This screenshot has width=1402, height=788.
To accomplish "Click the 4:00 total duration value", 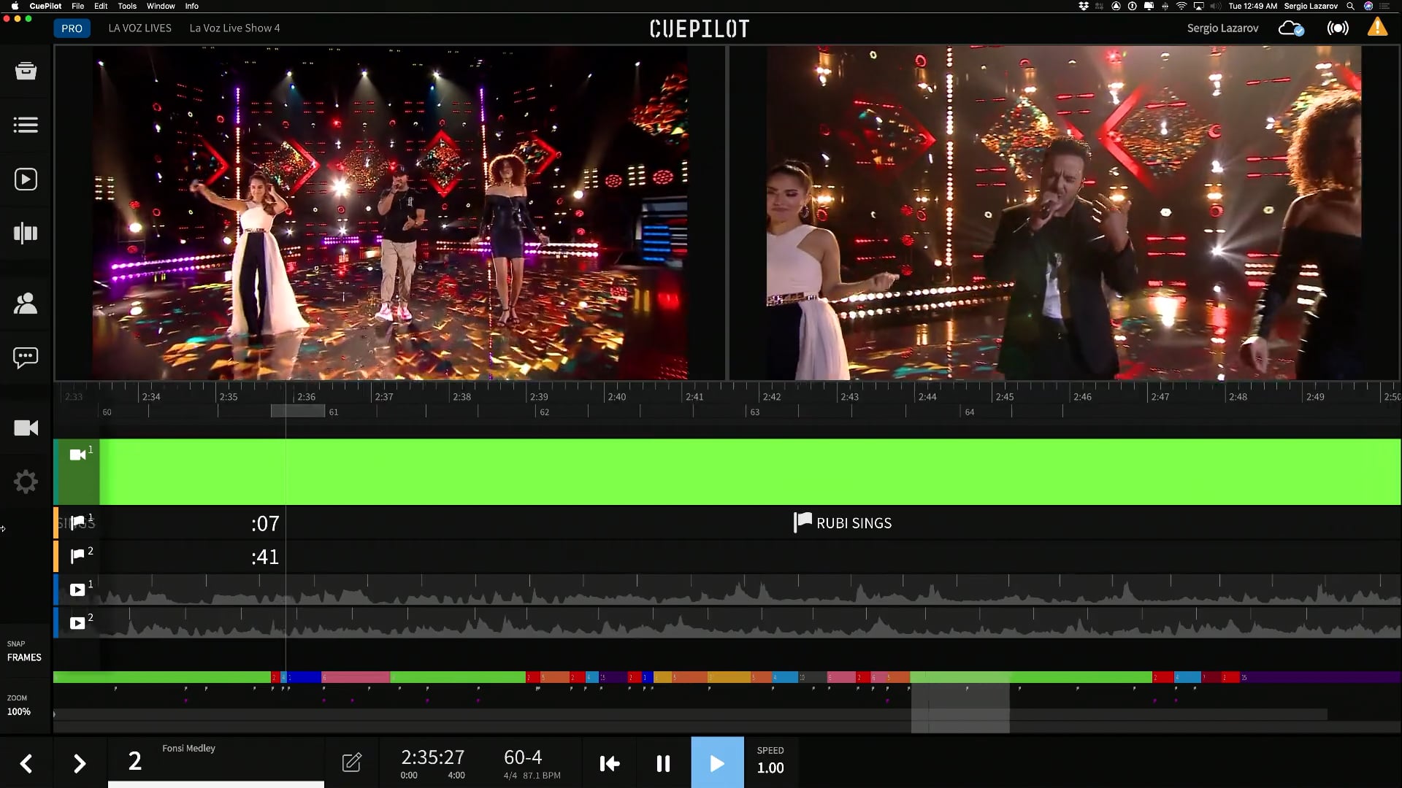I will [456, 776].
